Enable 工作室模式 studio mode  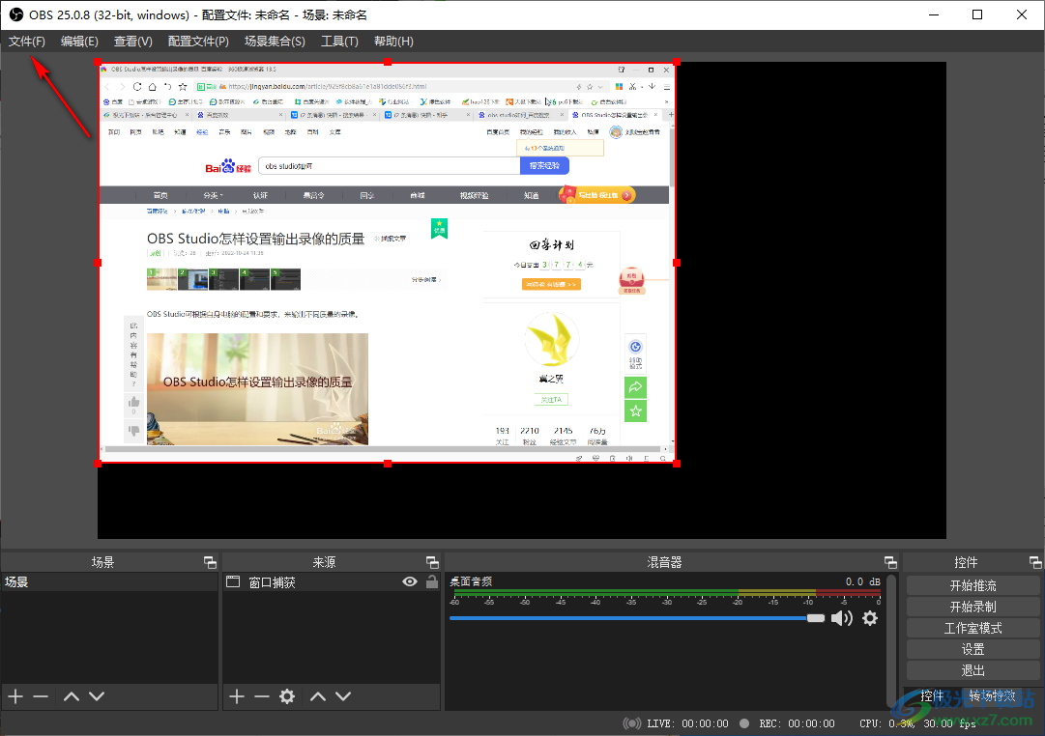[973, 628]
